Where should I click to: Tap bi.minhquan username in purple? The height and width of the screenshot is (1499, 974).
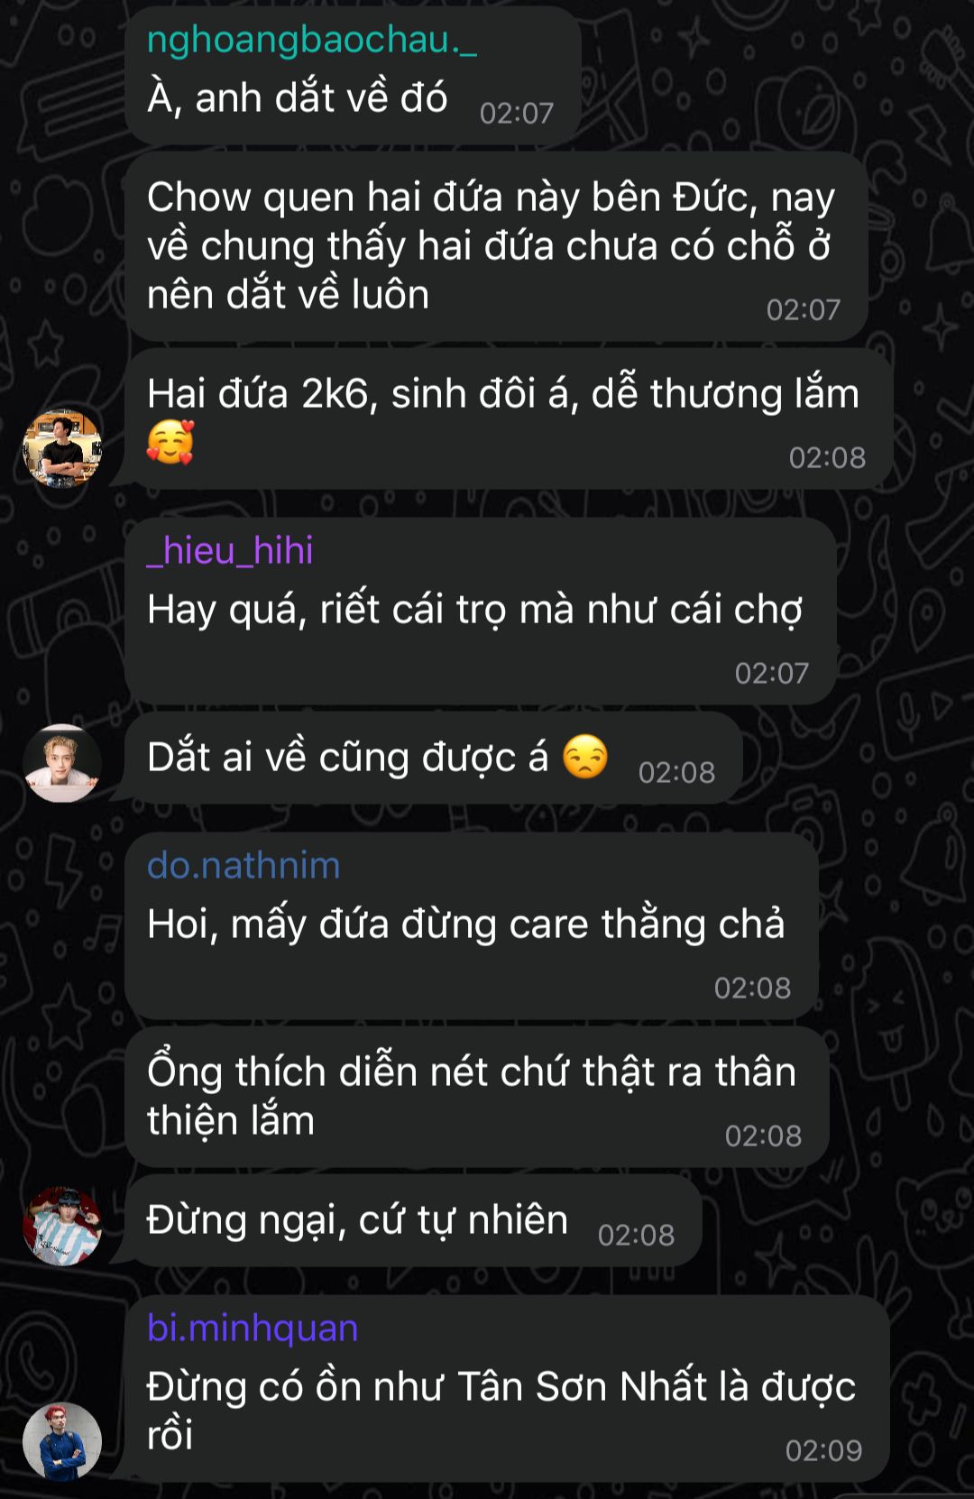tap(253, 1328)
